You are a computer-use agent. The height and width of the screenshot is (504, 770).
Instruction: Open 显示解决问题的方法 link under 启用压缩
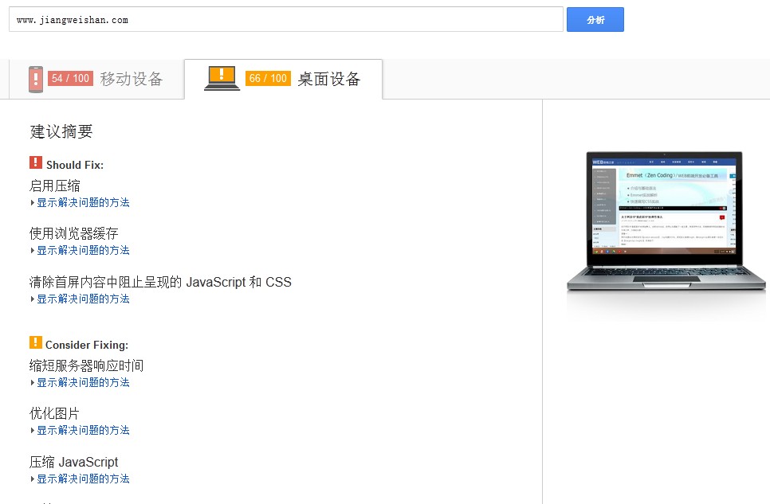point(83,203)
